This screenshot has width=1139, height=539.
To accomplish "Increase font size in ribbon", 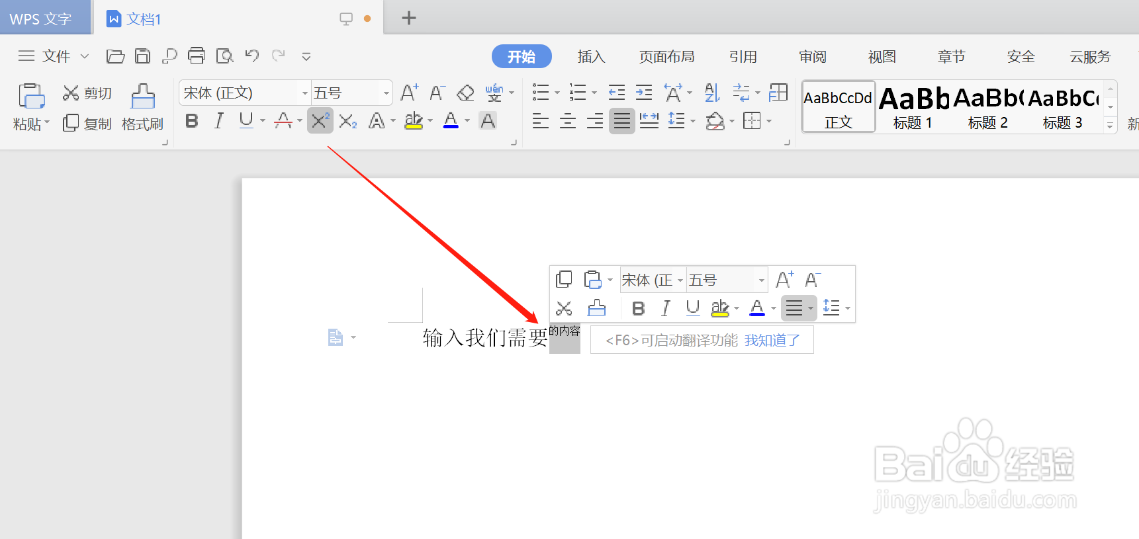I will [x=410, y=93].
